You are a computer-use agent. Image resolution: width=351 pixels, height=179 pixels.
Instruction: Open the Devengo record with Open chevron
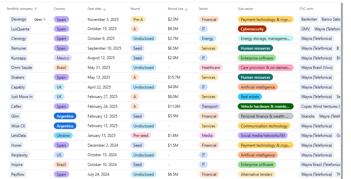(x=40, y=20)
